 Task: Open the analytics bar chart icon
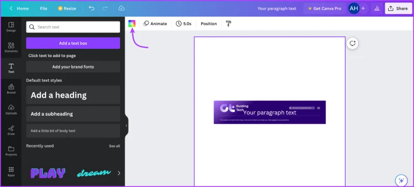377,8
